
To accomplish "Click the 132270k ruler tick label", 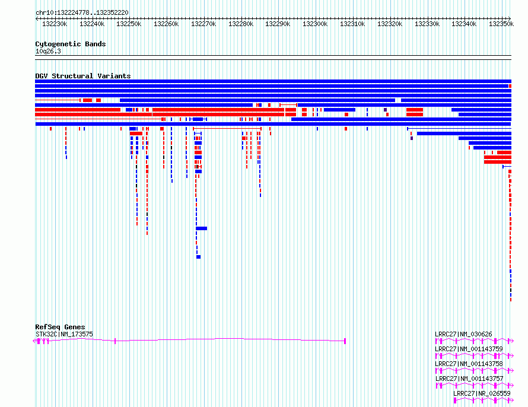I will pos(203,24).
